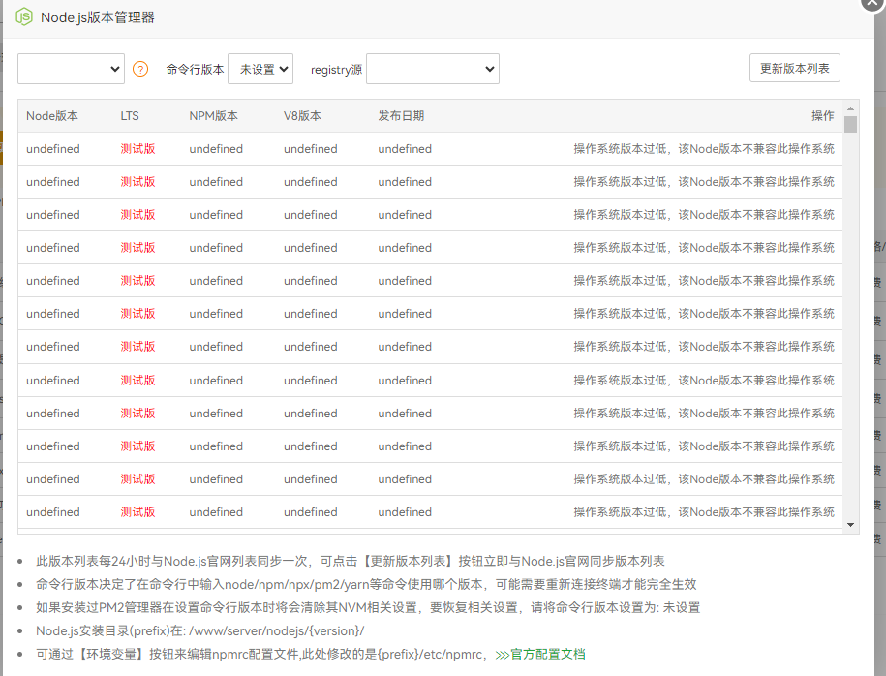886x676 pixels.
Task: Open the empty dropdown left of the help icon
Action: point(72,69)
